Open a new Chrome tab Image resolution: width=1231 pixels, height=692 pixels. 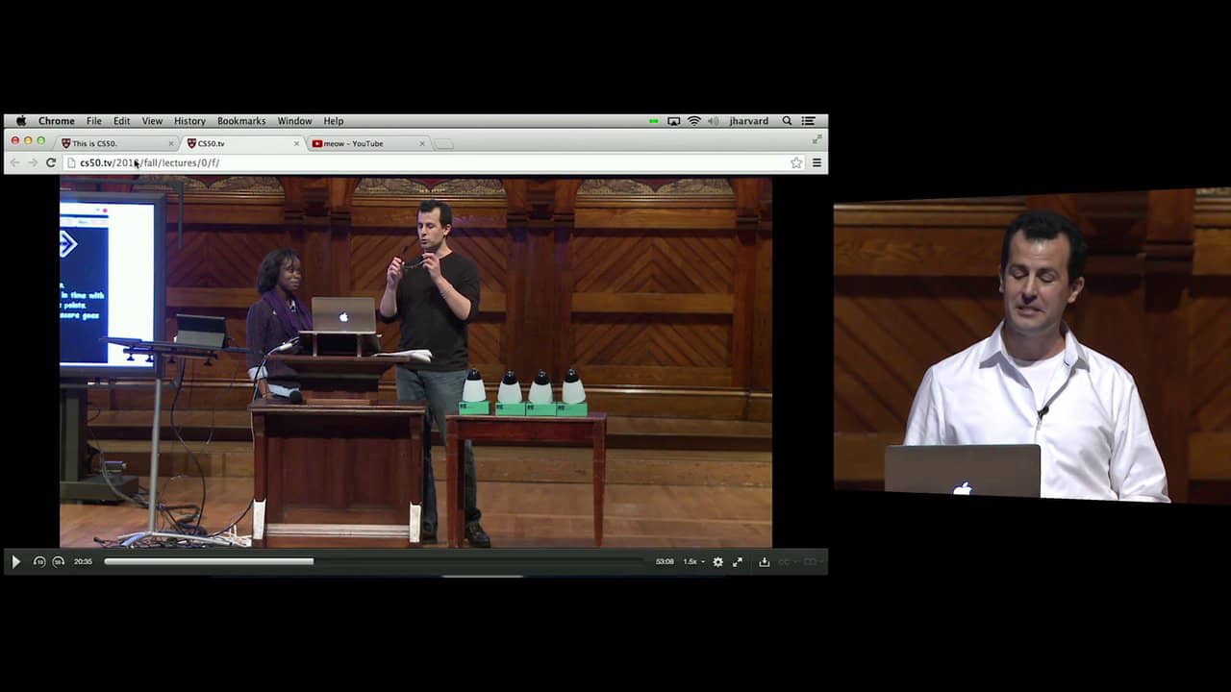(443, 144)
